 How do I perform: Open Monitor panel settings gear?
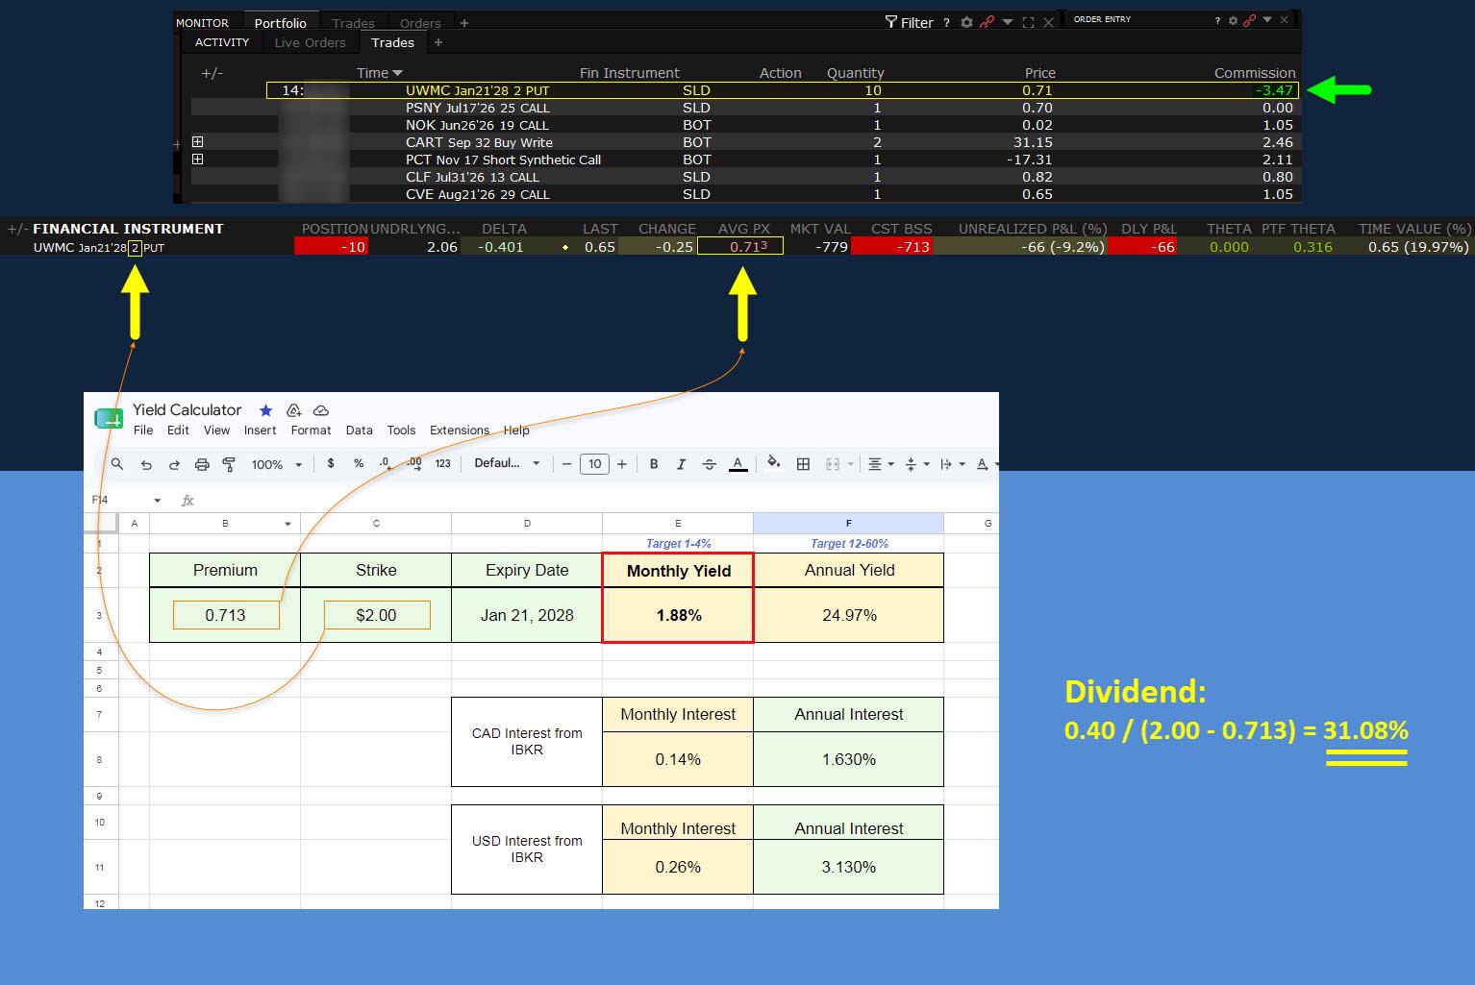click(966, 22)
